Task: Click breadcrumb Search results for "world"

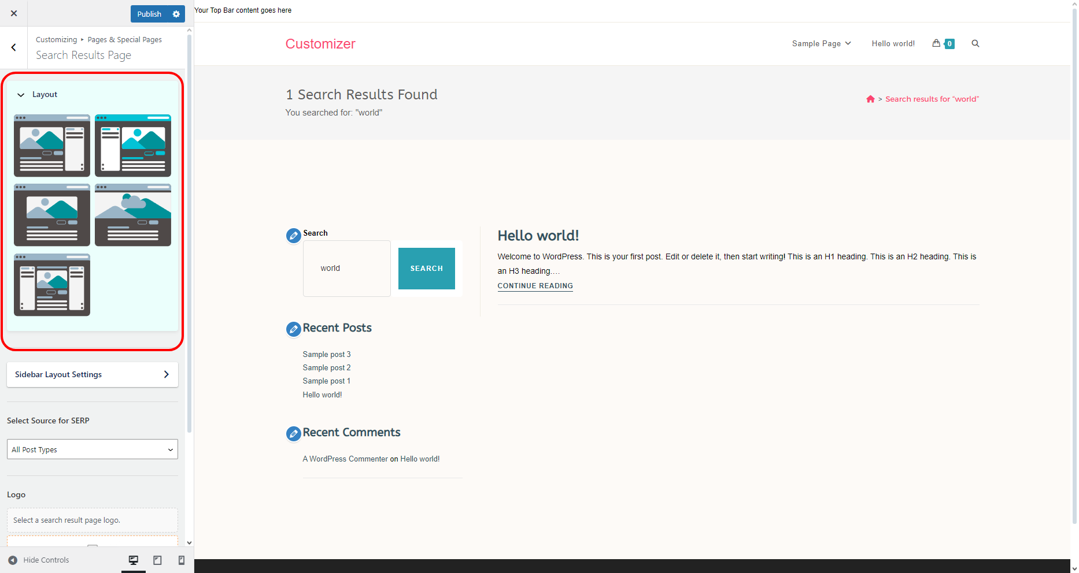Action: coord(932,99)
